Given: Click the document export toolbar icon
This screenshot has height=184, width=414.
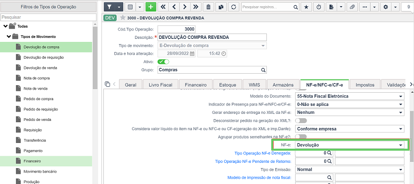Looking at the screenshot, I should [x=331, y=7].
